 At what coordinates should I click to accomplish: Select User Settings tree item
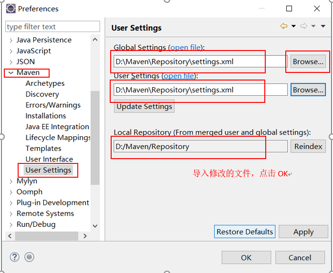tap(48, 170)
